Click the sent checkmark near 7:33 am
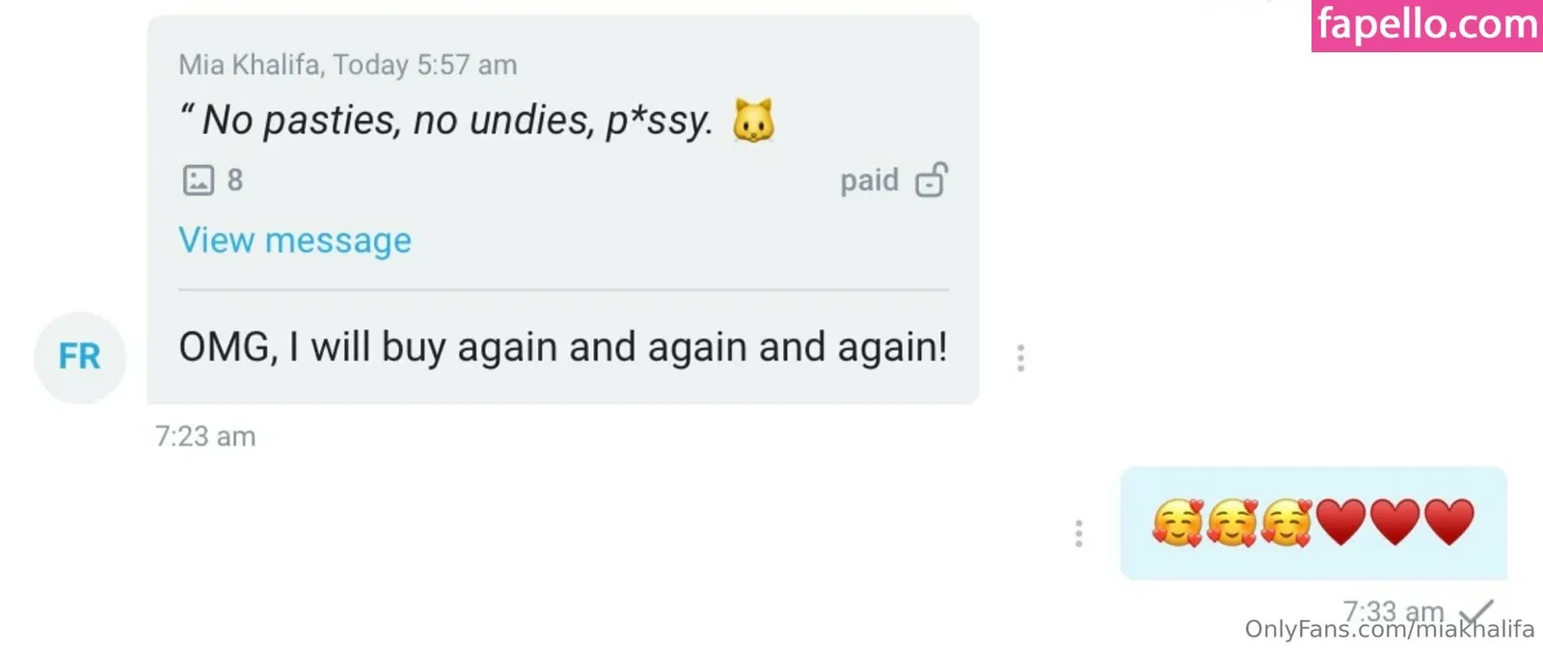Image resolution: width=1543 pixels, height=650 pixels. coord(1475,612)
